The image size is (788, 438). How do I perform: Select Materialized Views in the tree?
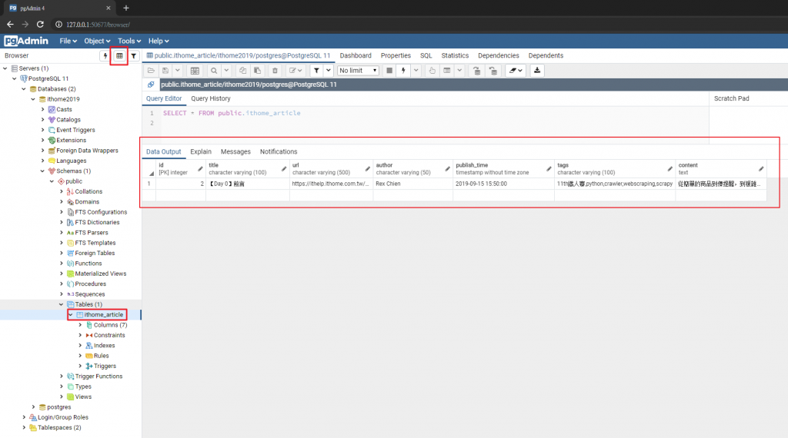(101, 274)
